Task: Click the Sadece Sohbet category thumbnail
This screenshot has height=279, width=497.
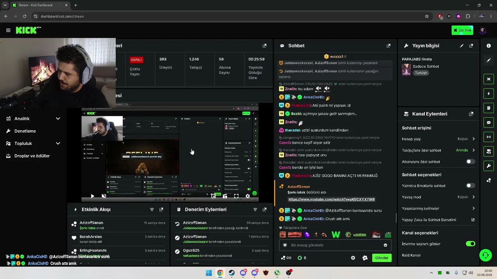Action: tap(407, 69)
